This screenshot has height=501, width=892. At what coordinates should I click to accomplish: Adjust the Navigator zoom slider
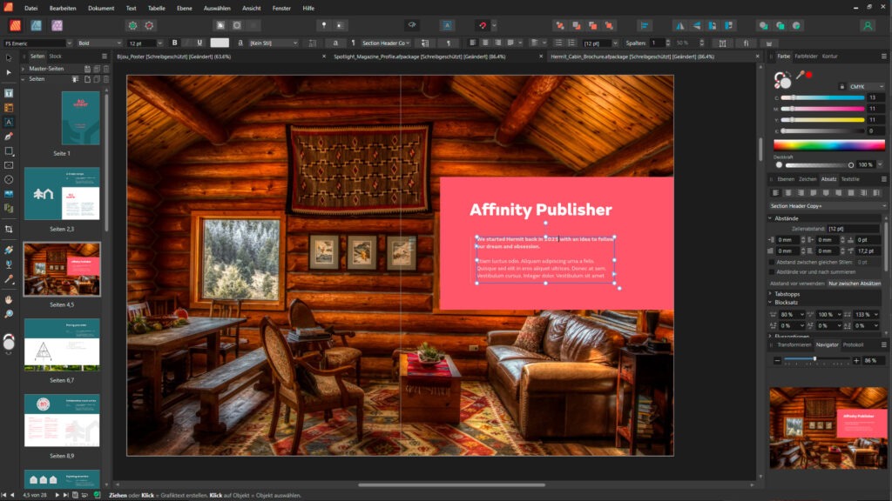click(816, 359)
